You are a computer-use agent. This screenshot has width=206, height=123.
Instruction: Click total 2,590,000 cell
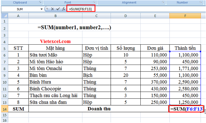click(x=185, y=82)
